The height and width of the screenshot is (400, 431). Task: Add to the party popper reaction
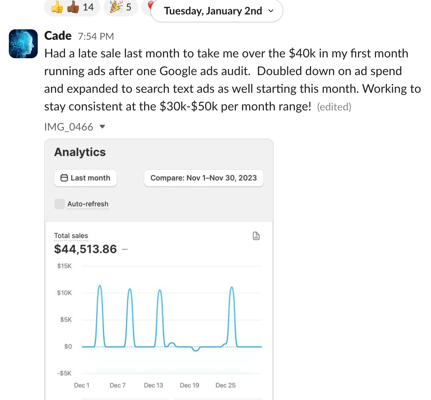(x=120, y=7)
